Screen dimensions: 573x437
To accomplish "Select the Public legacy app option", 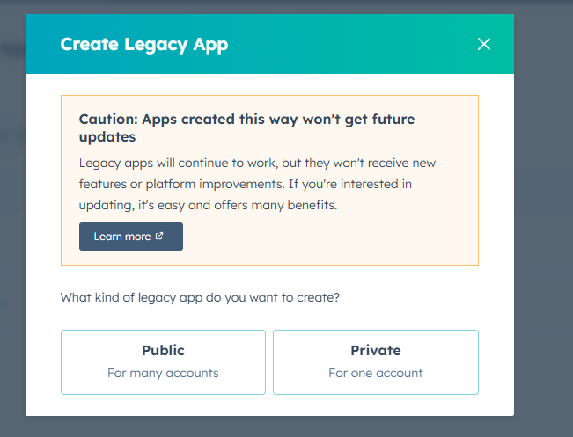I will coord(163,361).
